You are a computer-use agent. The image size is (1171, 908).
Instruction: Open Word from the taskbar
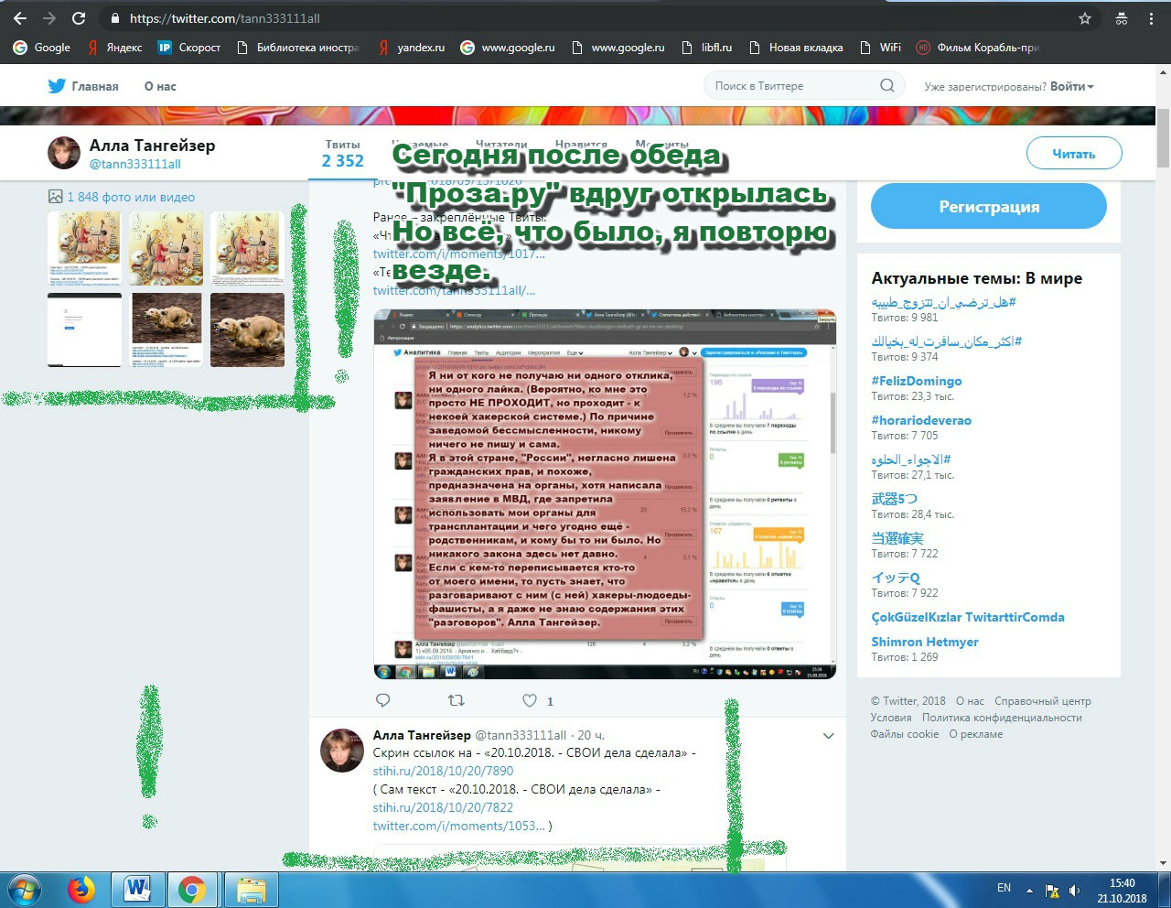coord(137,890)
